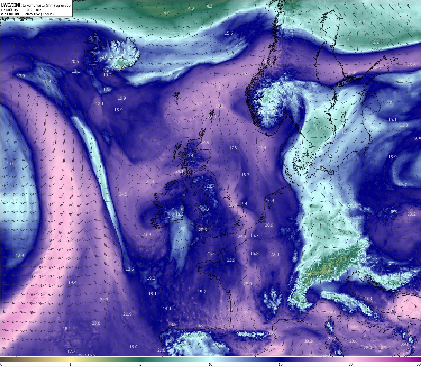Viewport: 421px width, 367px height.
Task: Click the 18.0 value on the map
Action: coord(133,347)
